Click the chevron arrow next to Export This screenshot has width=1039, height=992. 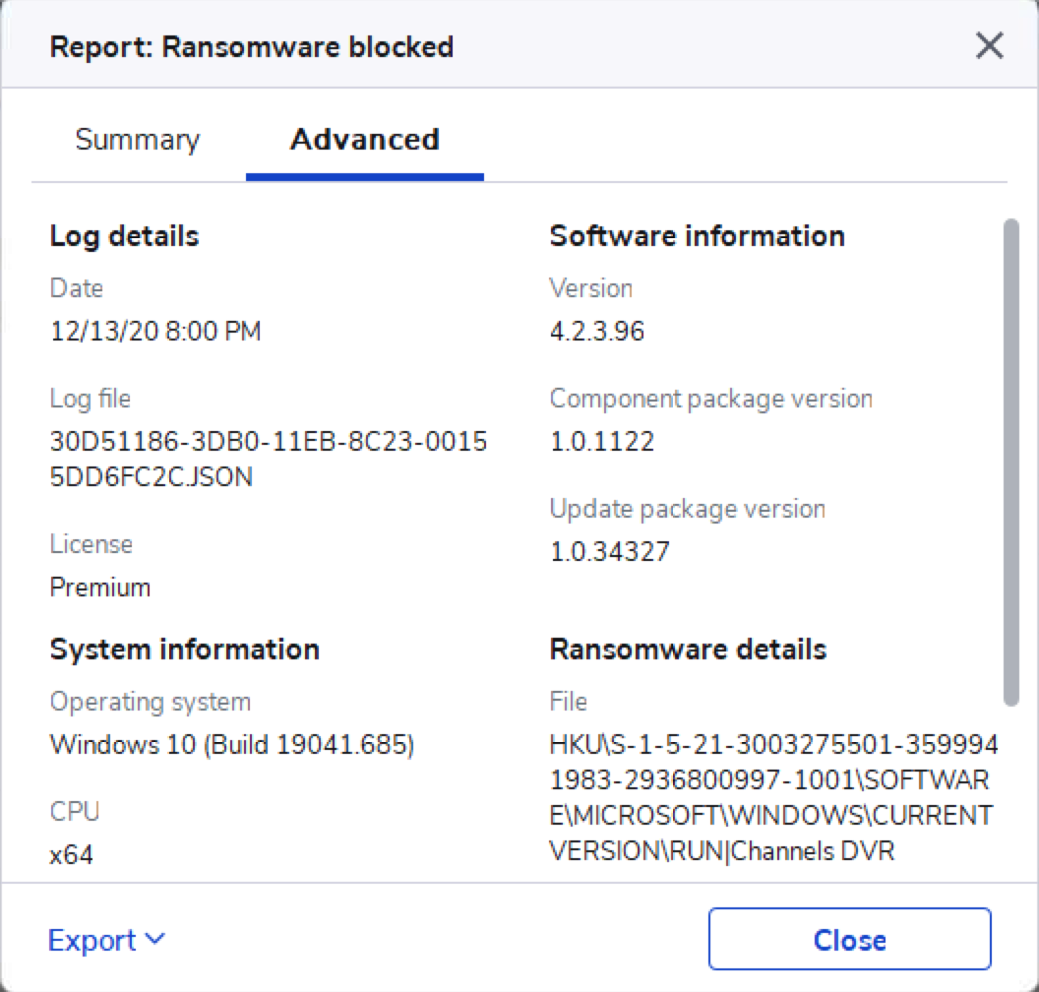[x=155, y=939]
